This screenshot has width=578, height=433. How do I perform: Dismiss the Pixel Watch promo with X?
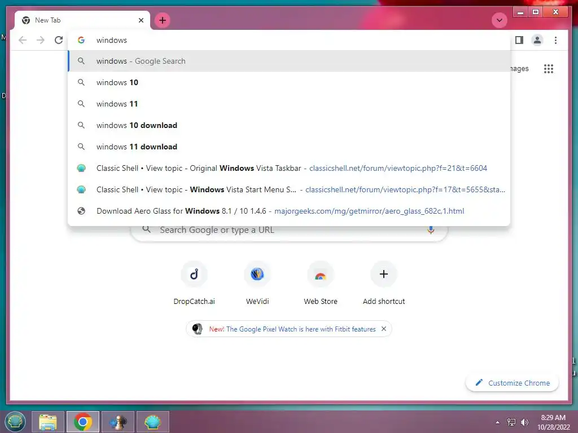pyautogui.click(x=384, y=329)
